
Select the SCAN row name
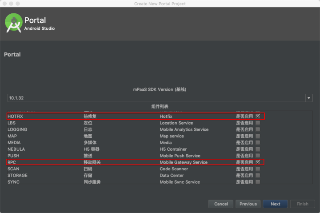(13, 169)
